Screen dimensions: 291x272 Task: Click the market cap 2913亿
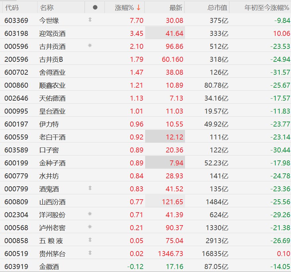(217, 241)
